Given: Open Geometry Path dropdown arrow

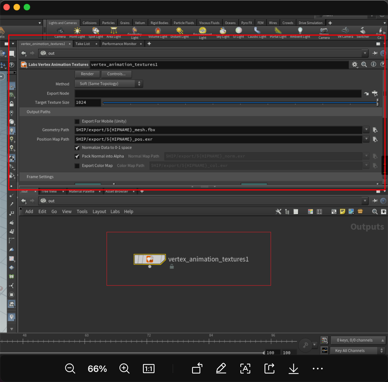Looking at the screenshot, I should pyautogui.click(x=366, y=129).
